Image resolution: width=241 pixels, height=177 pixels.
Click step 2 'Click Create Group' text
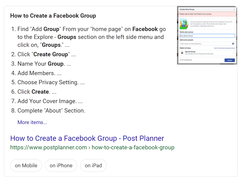46,54
